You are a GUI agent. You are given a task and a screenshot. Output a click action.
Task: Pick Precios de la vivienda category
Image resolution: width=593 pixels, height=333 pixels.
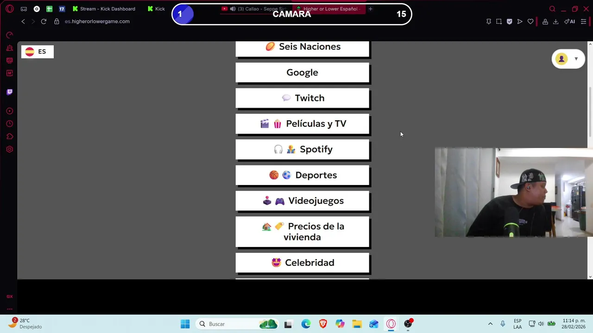click(303, 232)
